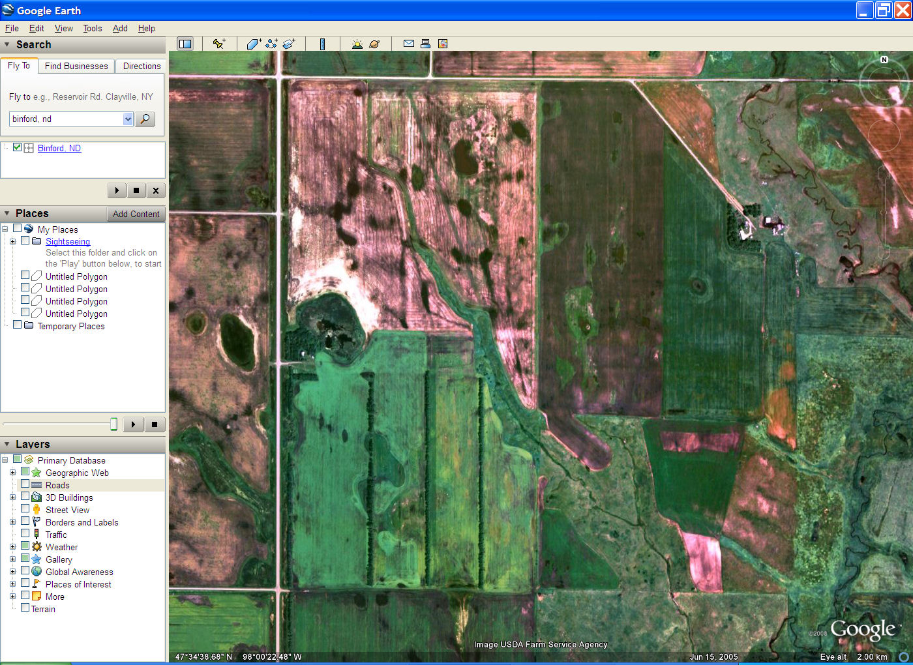Check the first Untitled Polygon checkbox
Screen dimensions: 913x665
pyautogui.click(x=25, y=276)
